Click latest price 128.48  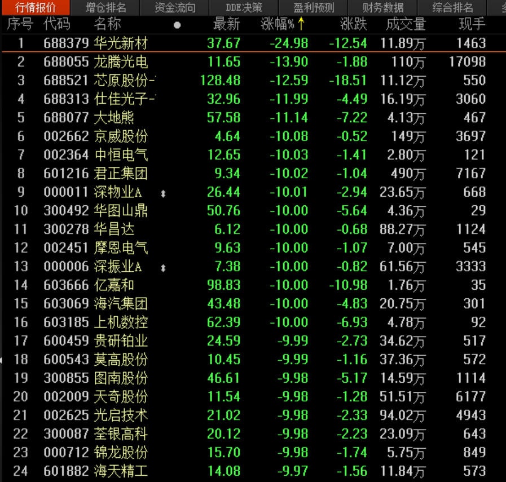coord(221,81)
